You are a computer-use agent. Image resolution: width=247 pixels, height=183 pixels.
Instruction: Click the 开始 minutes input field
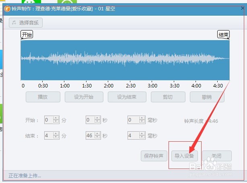coord(49,120)
